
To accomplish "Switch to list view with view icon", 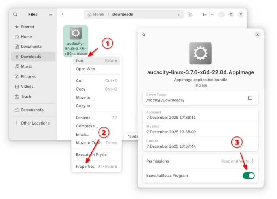I will (205, 15).
